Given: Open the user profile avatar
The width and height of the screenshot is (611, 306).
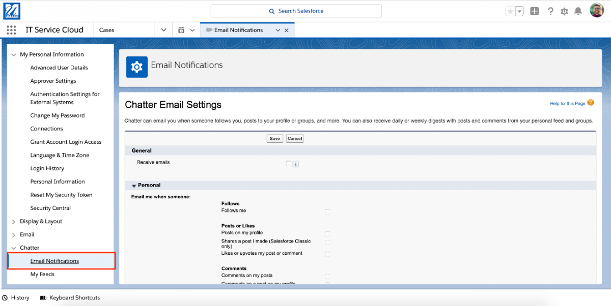Looking at the screenshot, I should [x=597, y=11].
